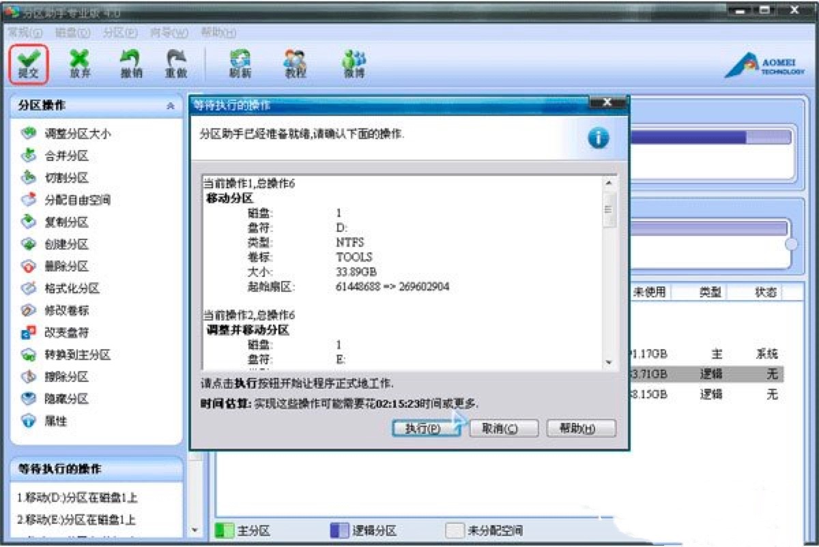819x547 pixels.
Task: Click the 等待执行的操作 sidebar panel header
Action: coord(97,469)
